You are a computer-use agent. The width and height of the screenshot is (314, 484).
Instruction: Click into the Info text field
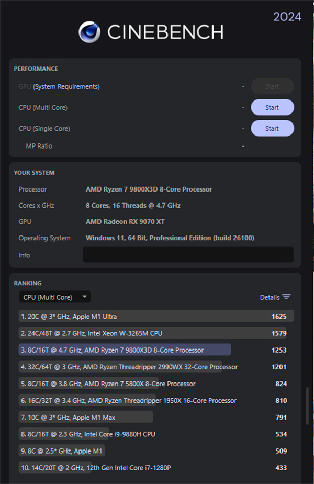point(188,255)
